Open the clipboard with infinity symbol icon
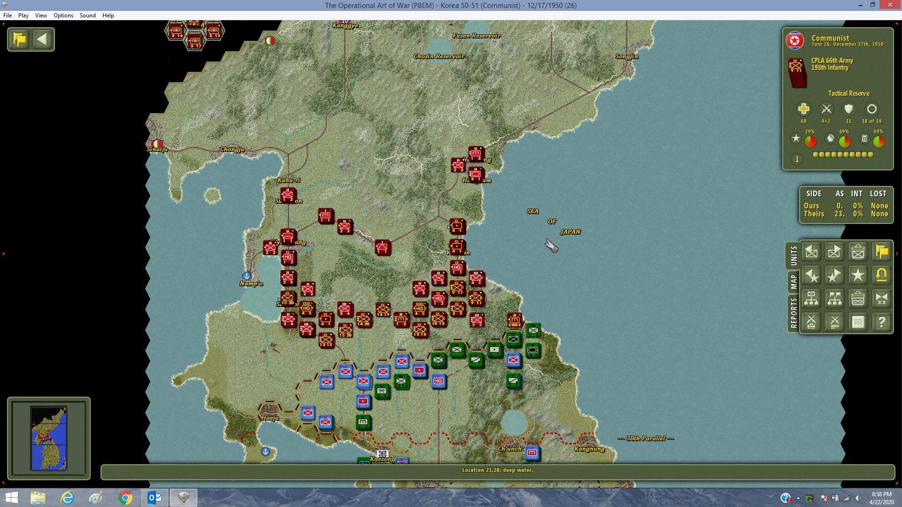Viewport: 902px width, 507px height. coord(858,299)
